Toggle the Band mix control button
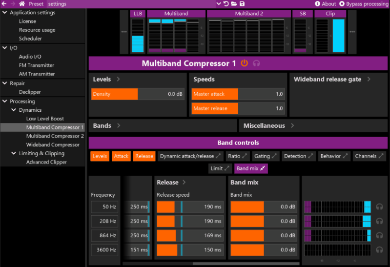This screenshot has height=267, width=390. pos(251,168)
